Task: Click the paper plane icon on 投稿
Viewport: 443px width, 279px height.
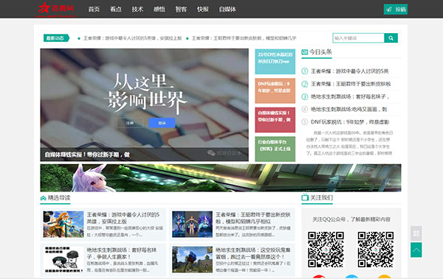Action: click(x=389, y=10)
